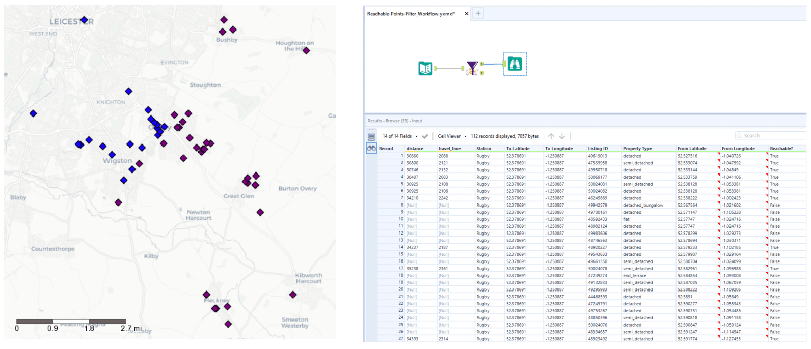Toggle the data view binoculars in results
This screenshot has height=349, width=811.
[x=371, y=148]
